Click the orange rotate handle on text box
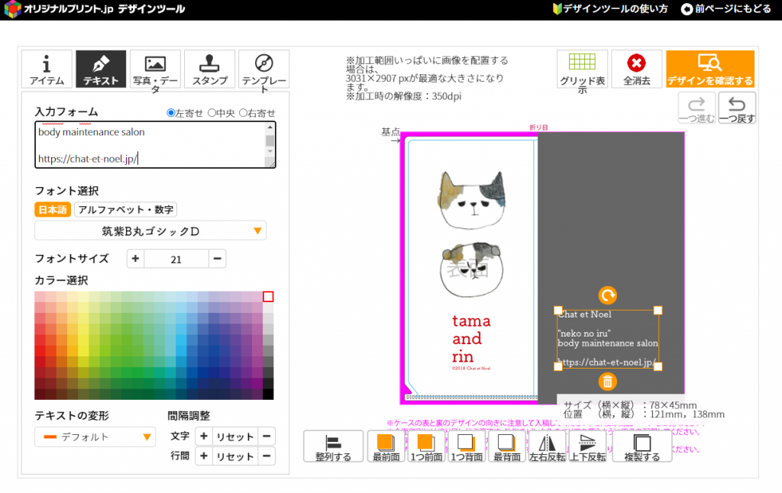782x493 pixels. tap(607, 295)
